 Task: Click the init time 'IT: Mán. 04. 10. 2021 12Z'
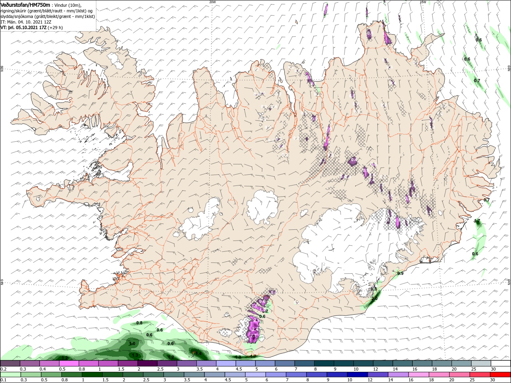[x=26, y=22]
